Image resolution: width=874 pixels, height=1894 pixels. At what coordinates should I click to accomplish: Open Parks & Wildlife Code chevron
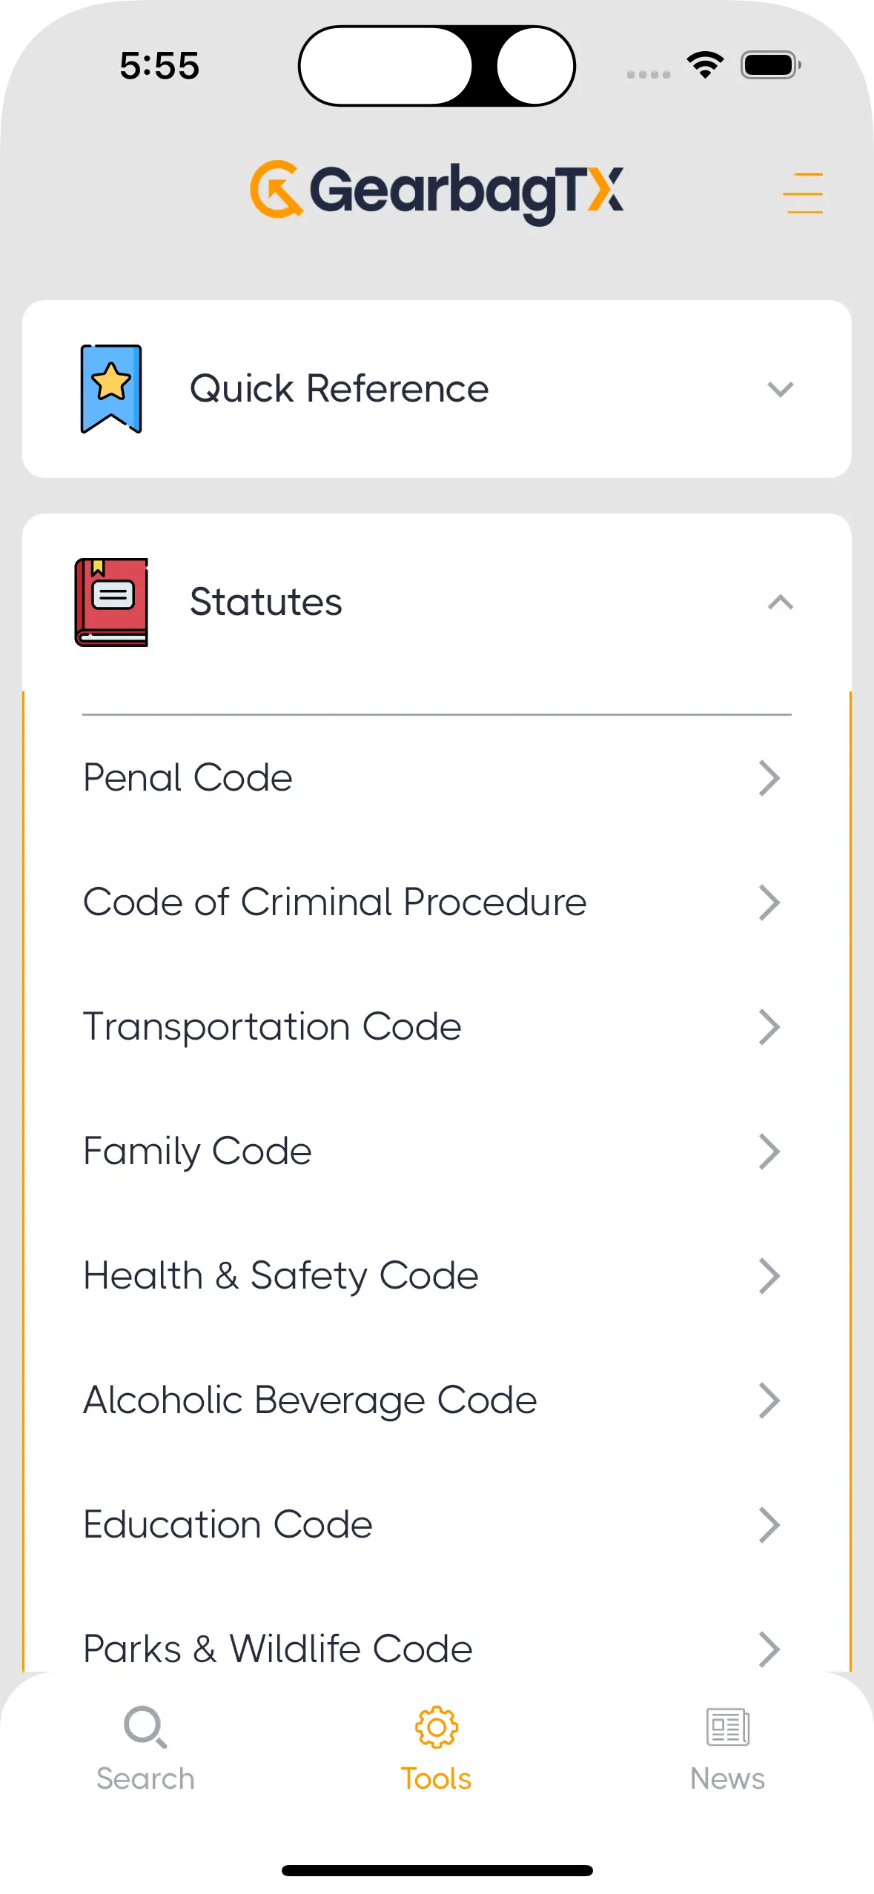[x=769, y=1649]
